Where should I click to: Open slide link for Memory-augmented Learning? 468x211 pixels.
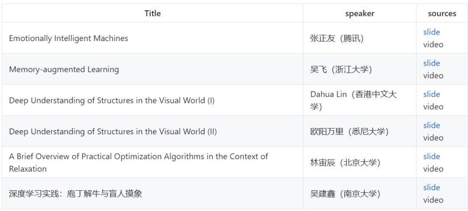tap(431, 63)
